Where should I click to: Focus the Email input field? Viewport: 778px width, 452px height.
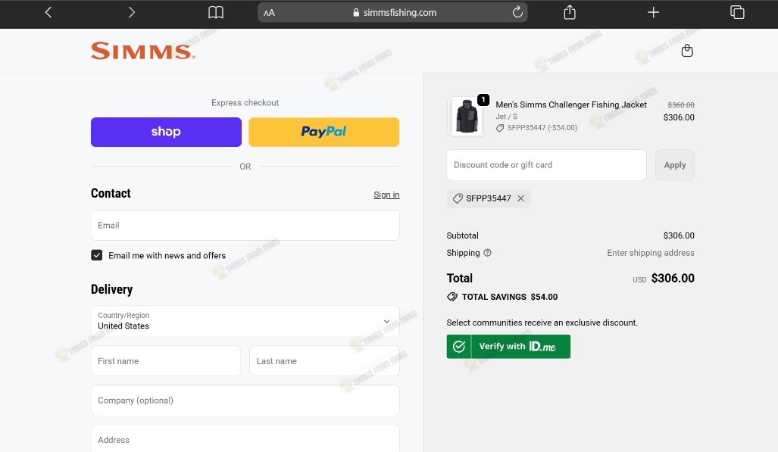[x=245, y=226]
